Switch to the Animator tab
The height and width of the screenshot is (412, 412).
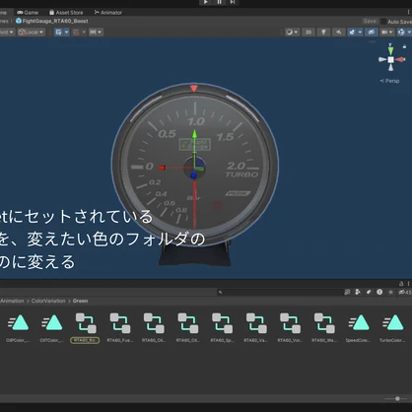click(x=108, y=13)
